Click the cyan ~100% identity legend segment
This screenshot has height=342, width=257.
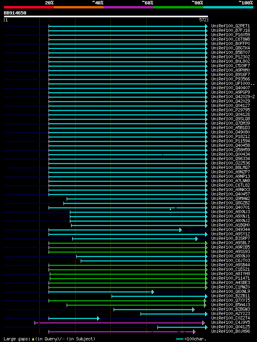[x=228, y=7]
